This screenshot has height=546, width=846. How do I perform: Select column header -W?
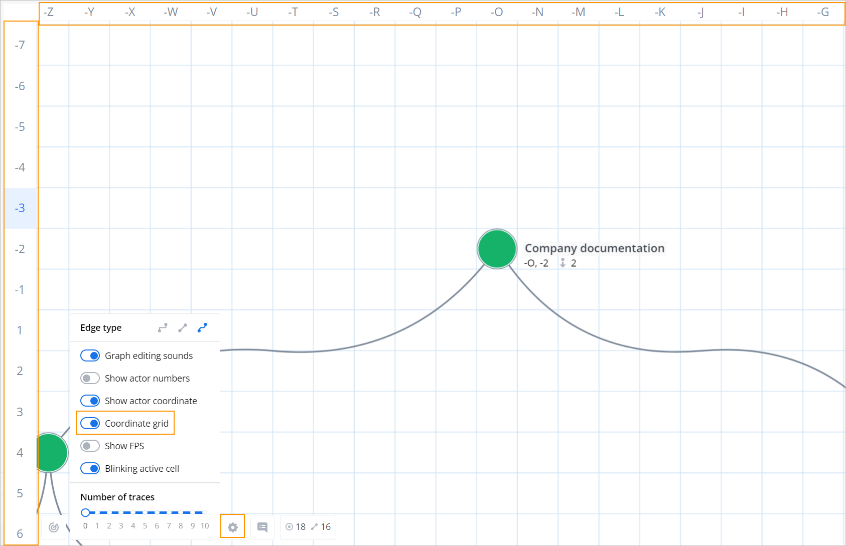click(171, 12)
